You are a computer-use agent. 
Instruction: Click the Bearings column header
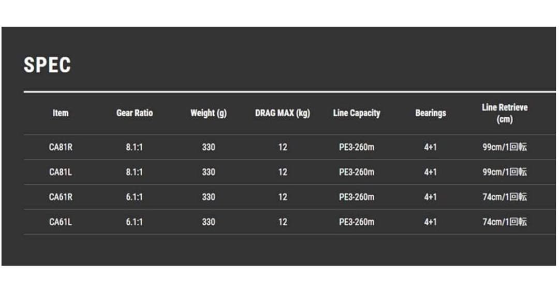(x=431, y=113)
